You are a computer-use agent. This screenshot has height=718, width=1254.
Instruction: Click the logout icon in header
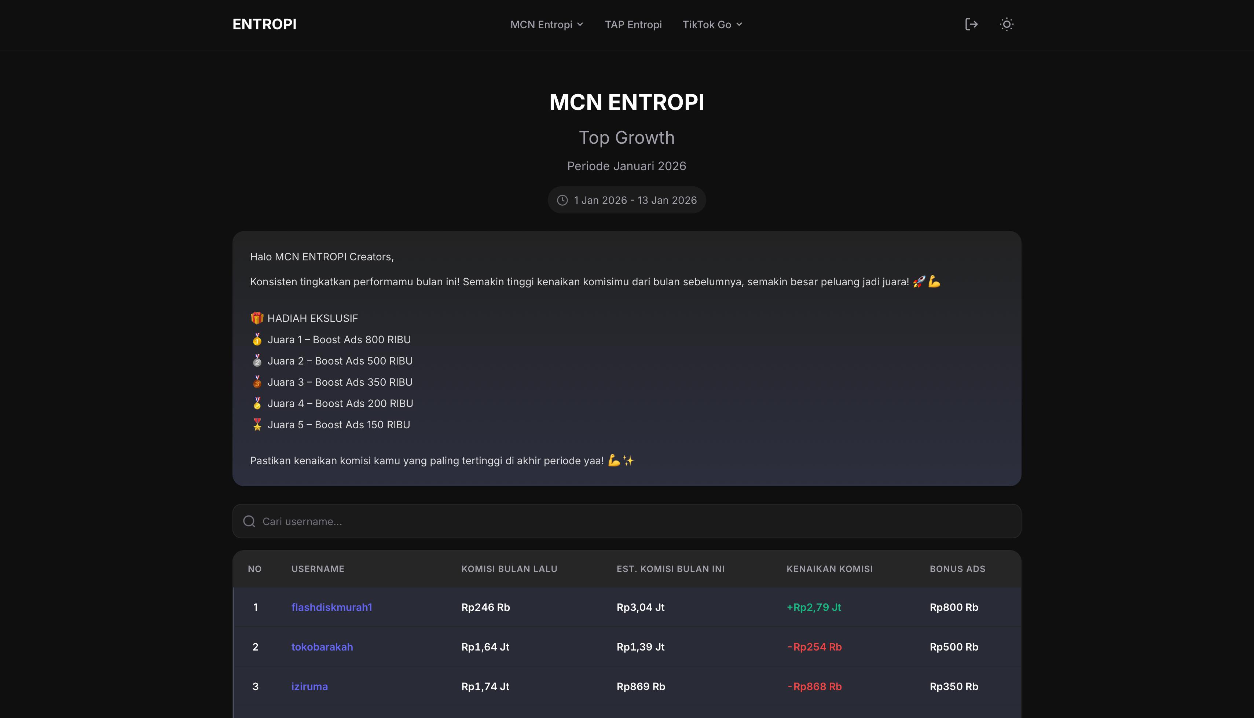[971, 24]
